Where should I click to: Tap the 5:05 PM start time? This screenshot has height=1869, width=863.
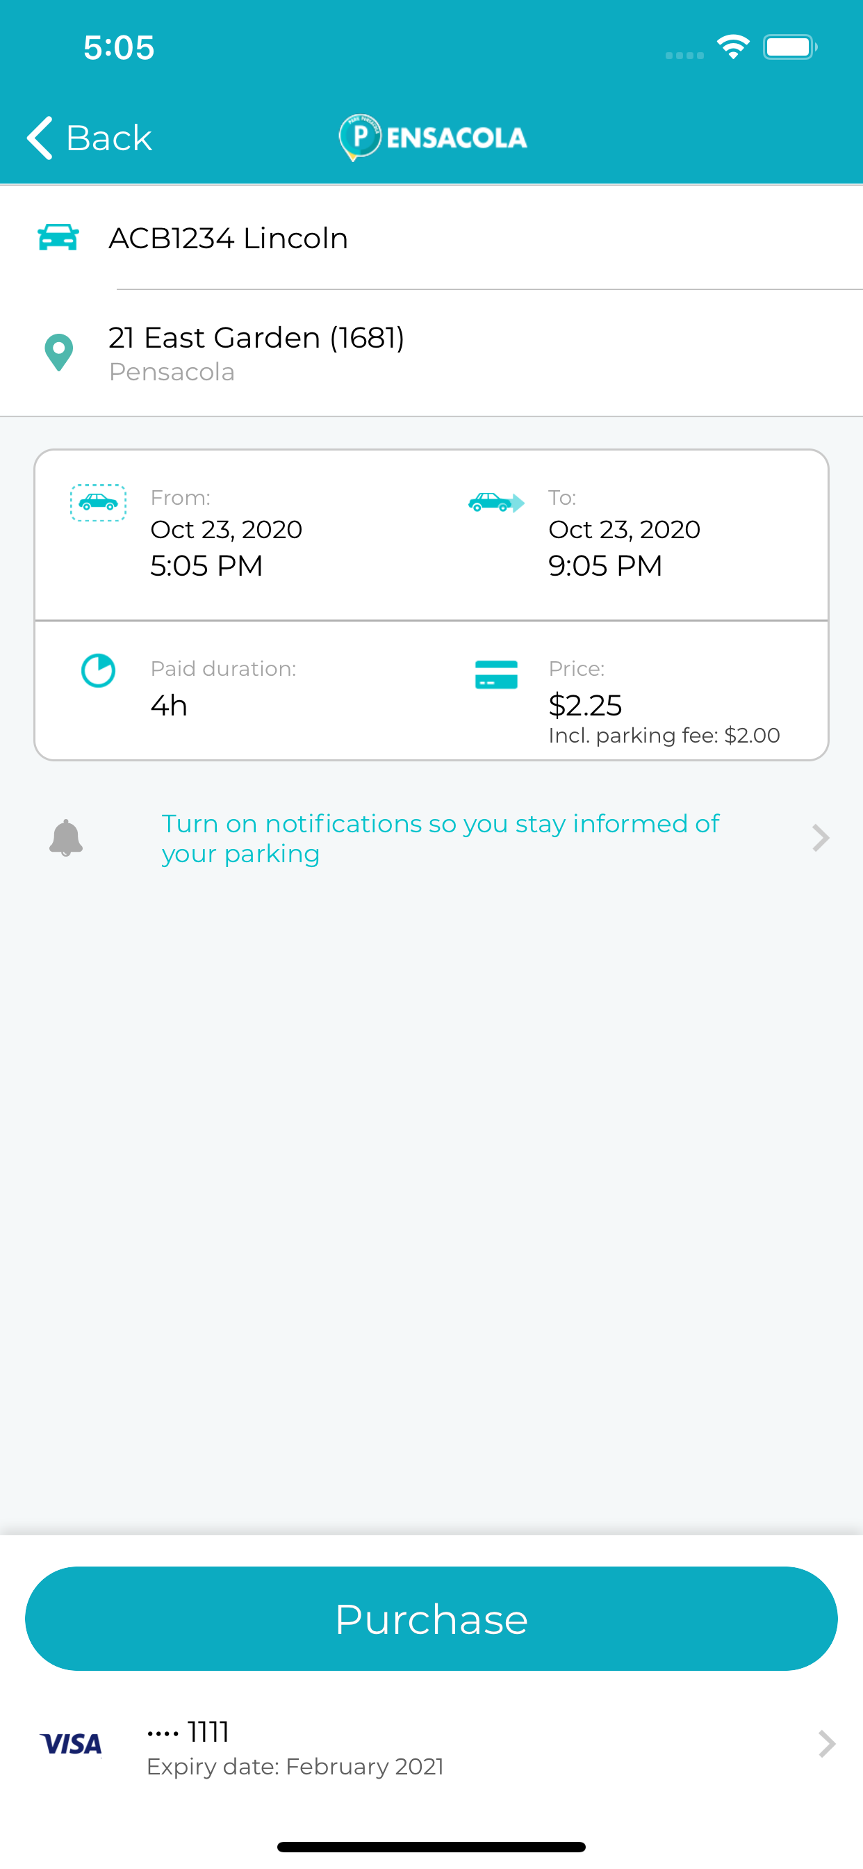[206, 566]
